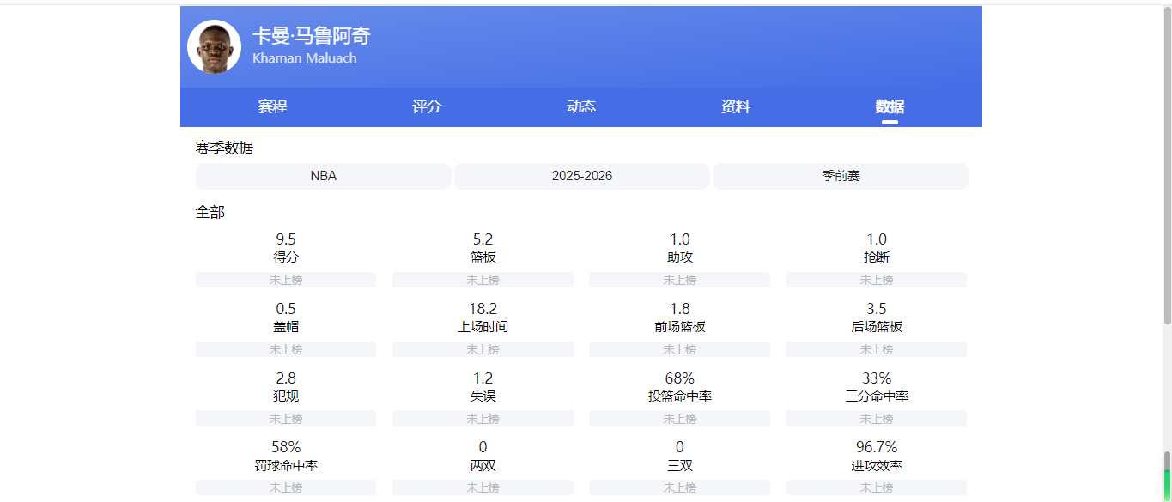Click the 未上榜 bar under 抢断
The image size is (1172, 502).
(877, 280)
